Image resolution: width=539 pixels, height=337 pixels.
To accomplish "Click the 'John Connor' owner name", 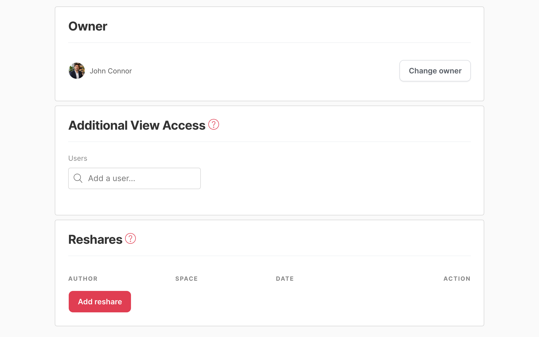I will click(x=111, y=71).
